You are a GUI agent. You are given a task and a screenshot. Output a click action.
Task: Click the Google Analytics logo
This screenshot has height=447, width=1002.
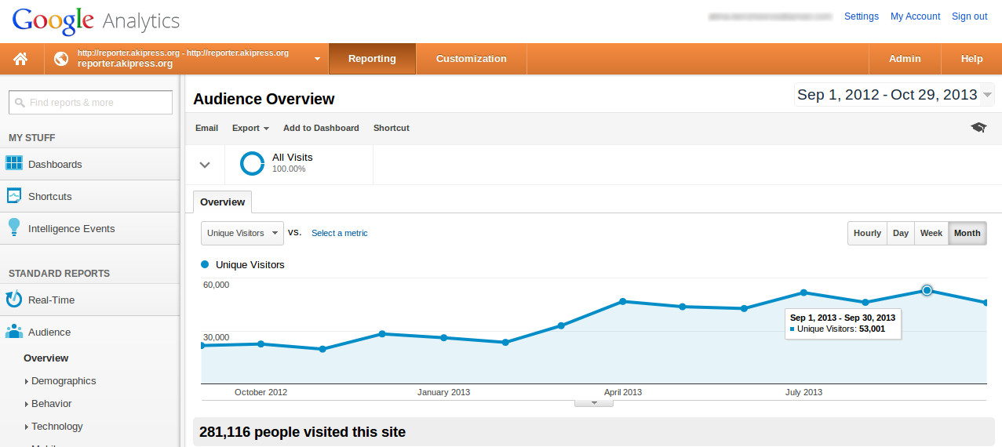[96, 20]
